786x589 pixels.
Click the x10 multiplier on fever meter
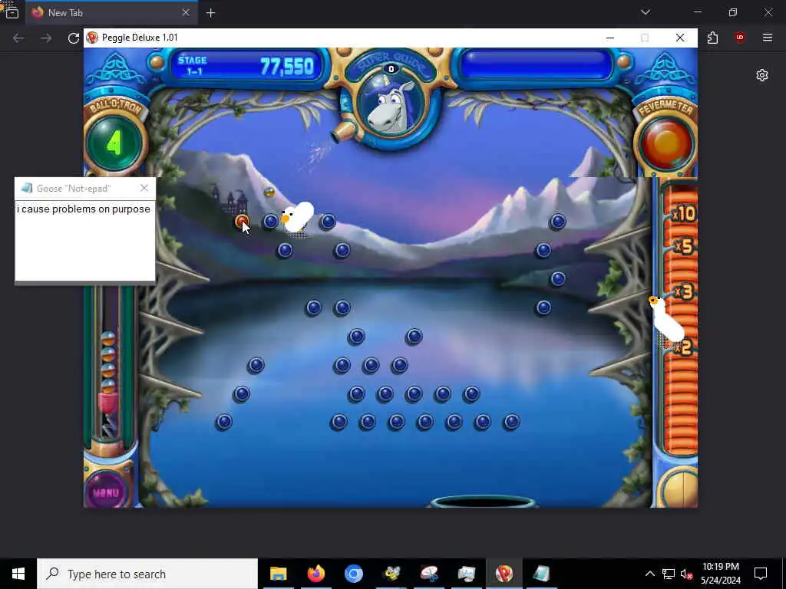[x=684, y=215]
